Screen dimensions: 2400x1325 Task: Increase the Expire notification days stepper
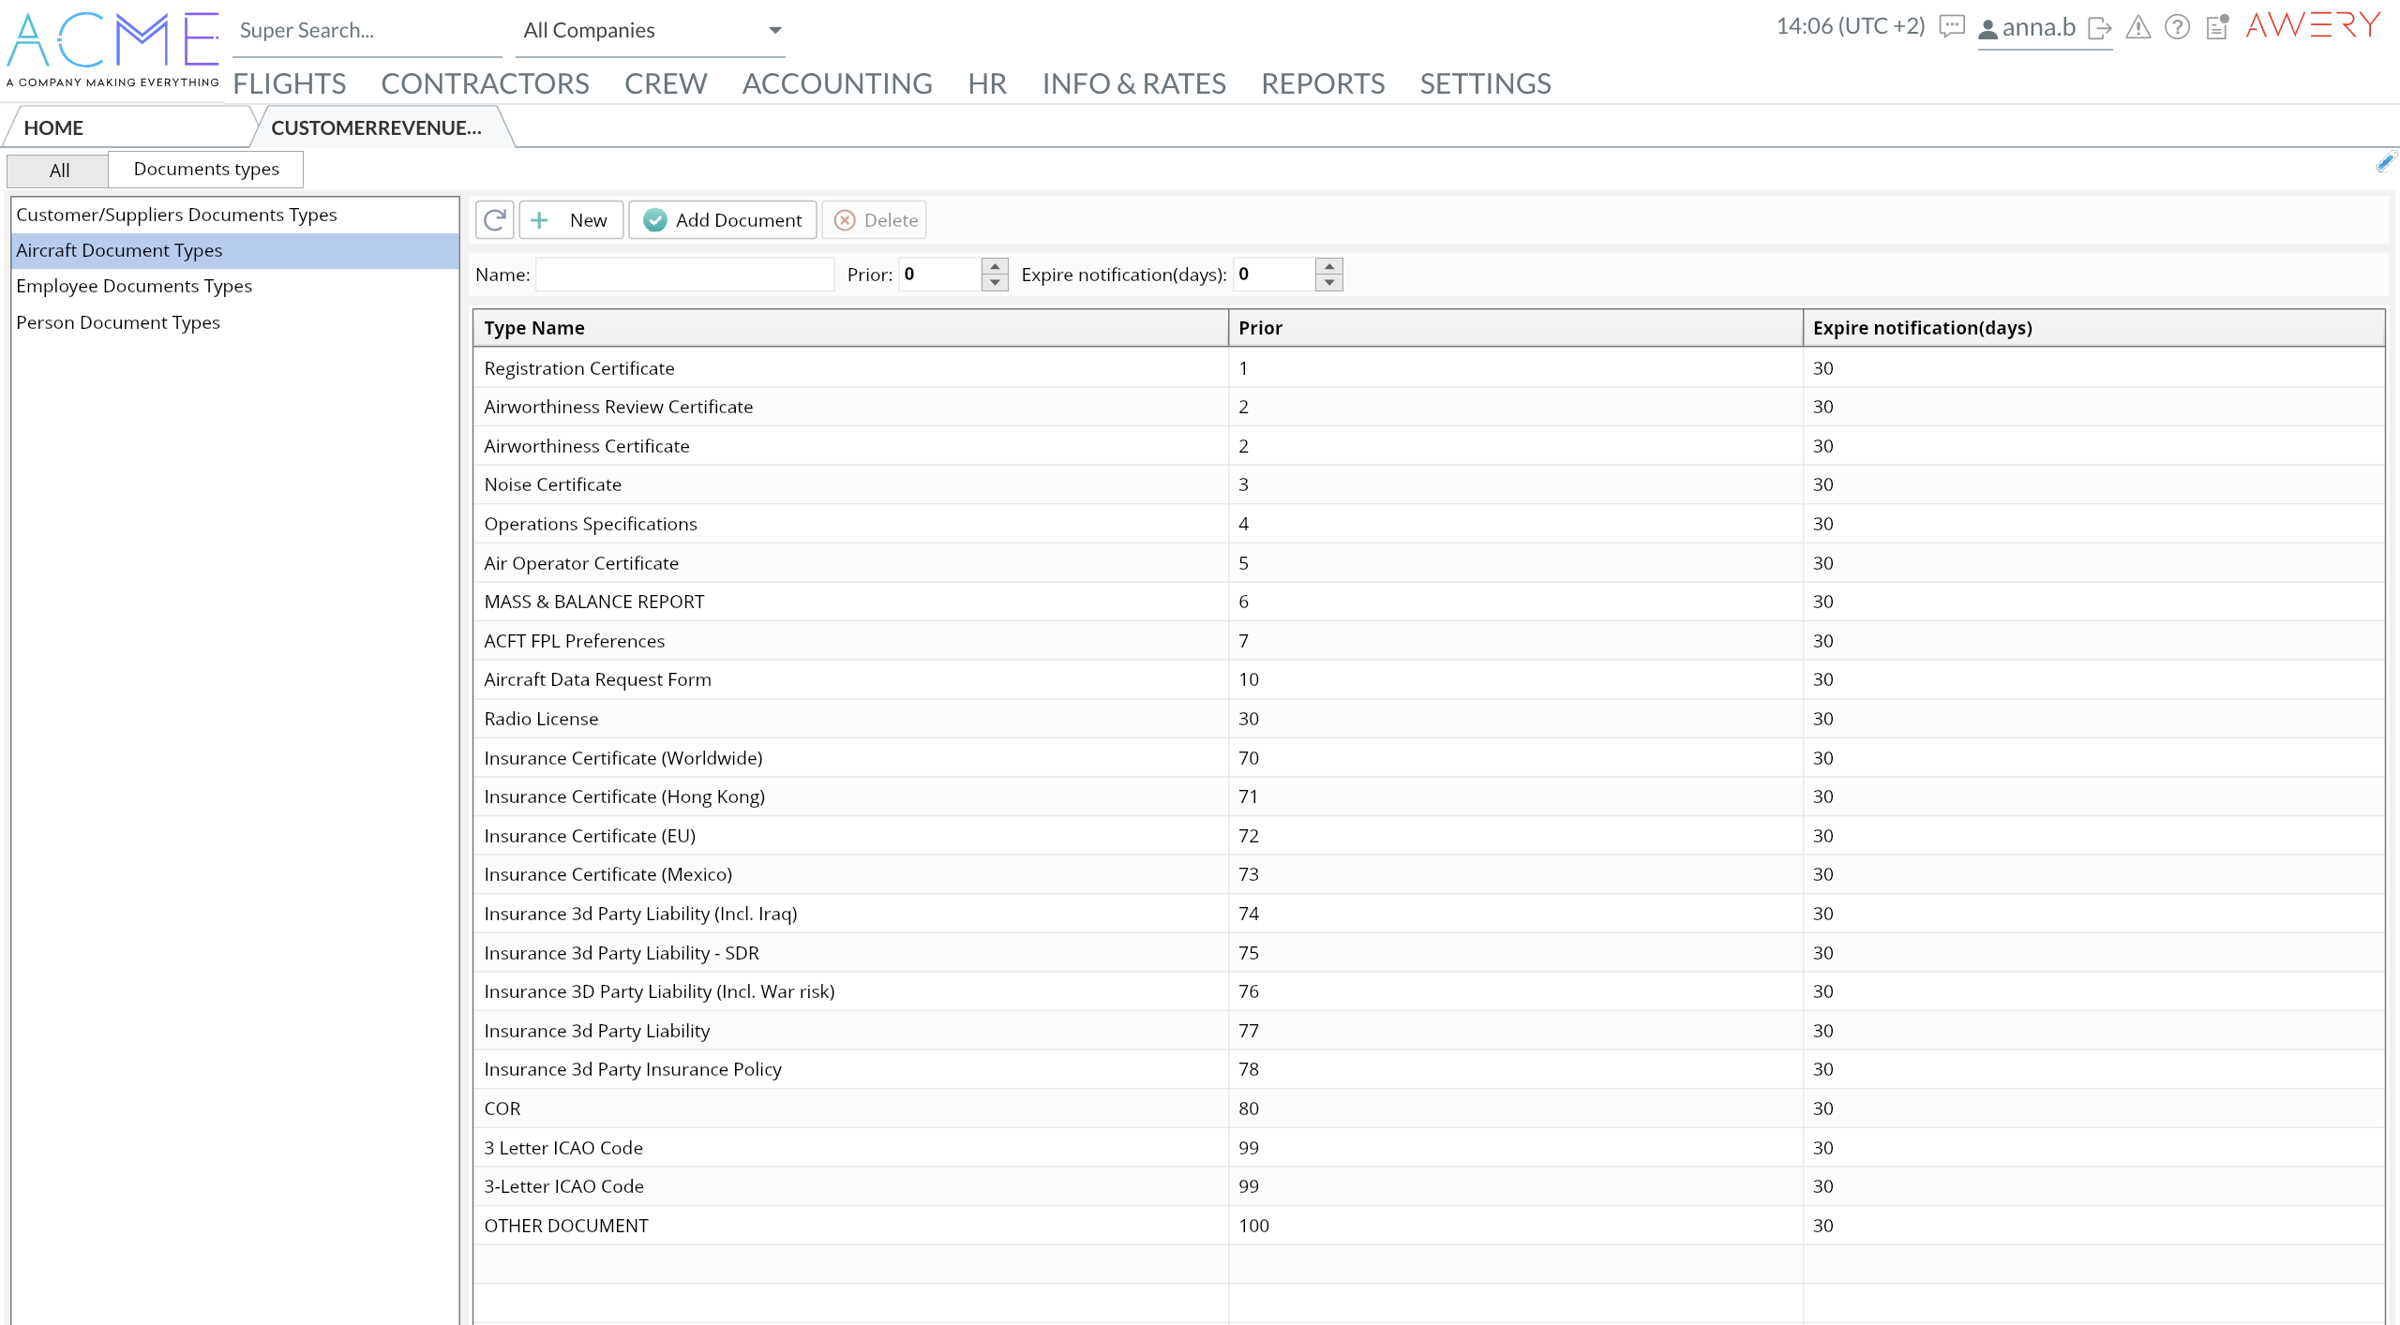point(1328,267)
